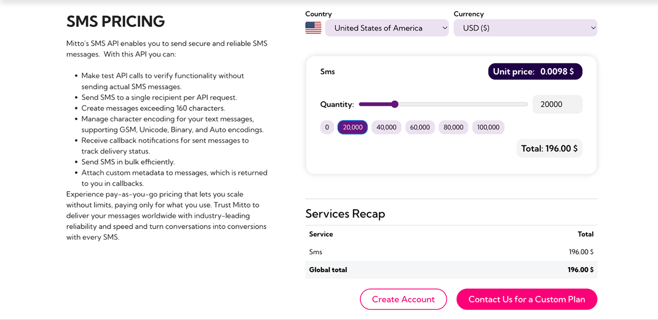Image resolution: width=658 pixels, height=320 pixels.
Task: Click the Services Recap heading
Action: point(345,214)
